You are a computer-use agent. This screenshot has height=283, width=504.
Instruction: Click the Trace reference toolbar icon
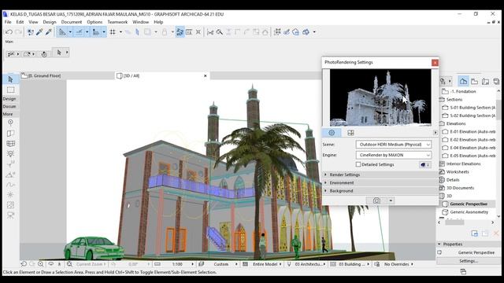click(x=147, y=31)
